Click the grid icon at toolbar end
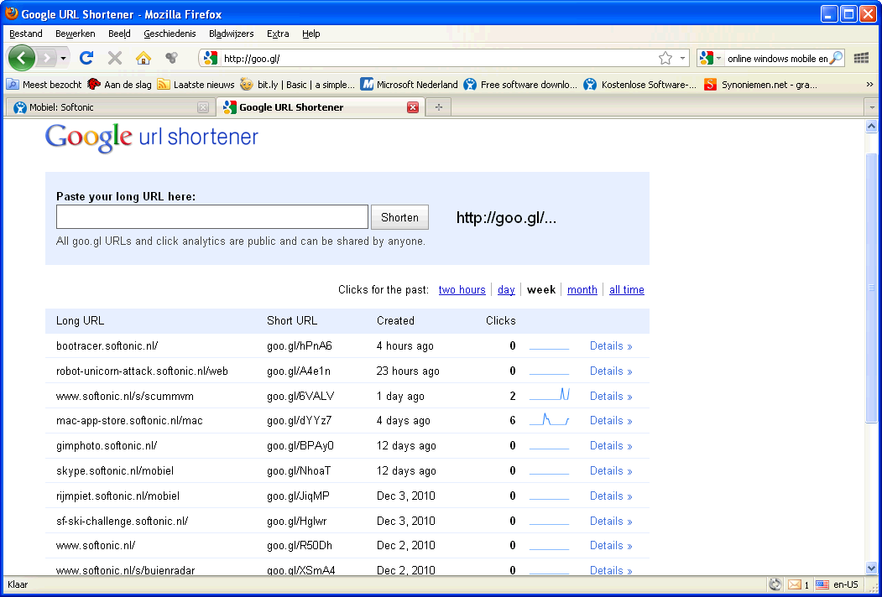 pyautogui.click(x=861, y=58)
